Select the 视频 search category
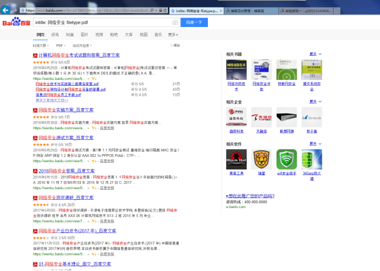 coord(99,35)
